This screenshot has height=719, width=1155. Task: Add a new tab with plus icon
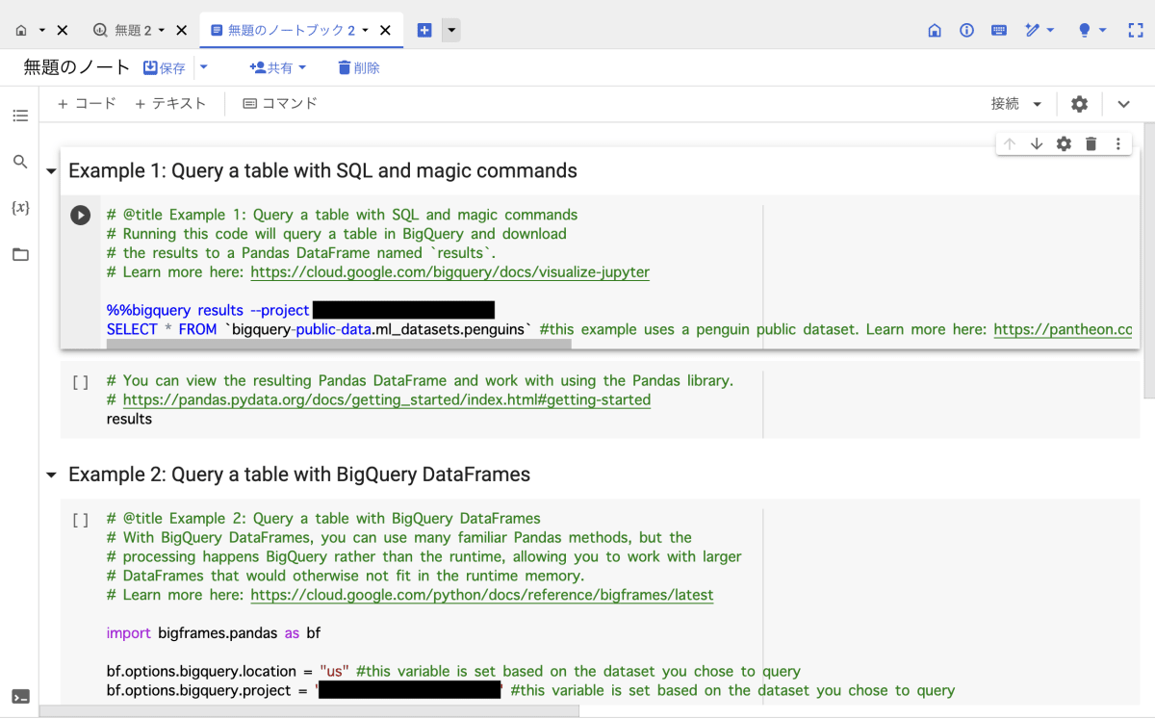(x=424, y=31)
